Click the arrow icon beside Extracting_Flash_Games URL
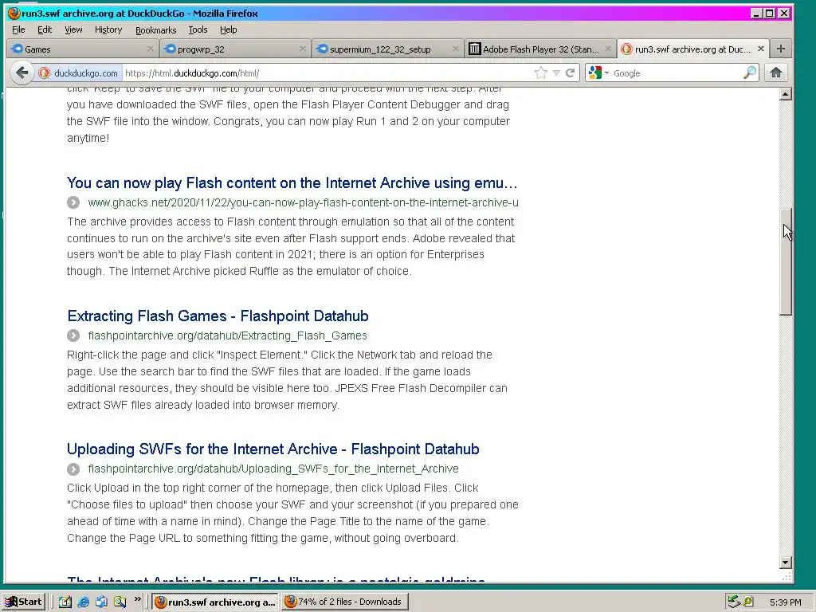The width and height of the screenshot is (816, 612). click(73, 335)
